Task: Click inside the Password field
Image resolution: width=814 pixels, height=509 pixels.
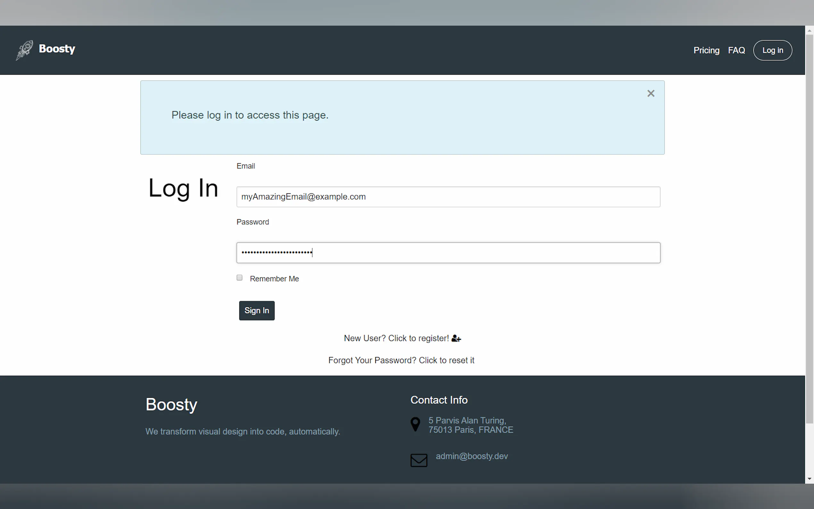Action: (x=448, y=253)
